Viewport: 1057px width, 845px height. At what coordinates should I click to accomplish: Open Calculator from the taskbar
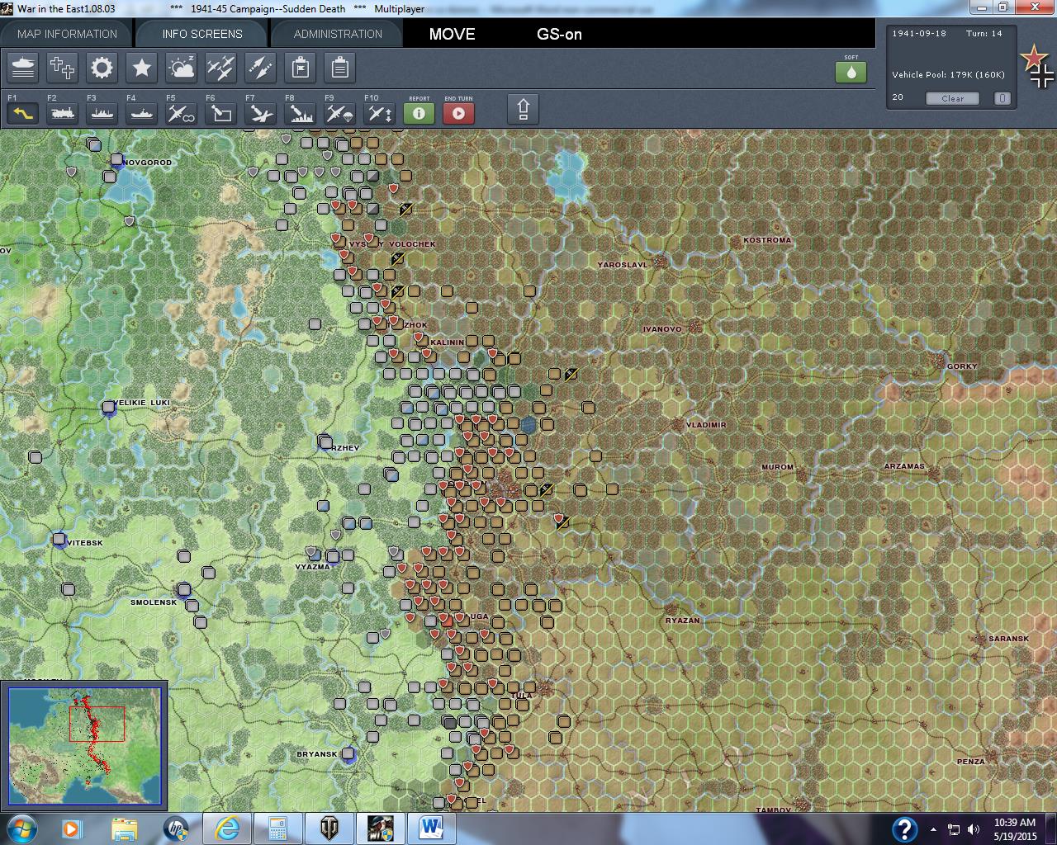pyautogui.click(x=277, y=828)
